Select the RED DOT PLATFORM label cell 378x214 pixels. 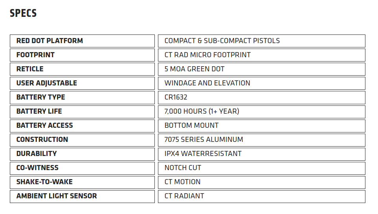82,41
